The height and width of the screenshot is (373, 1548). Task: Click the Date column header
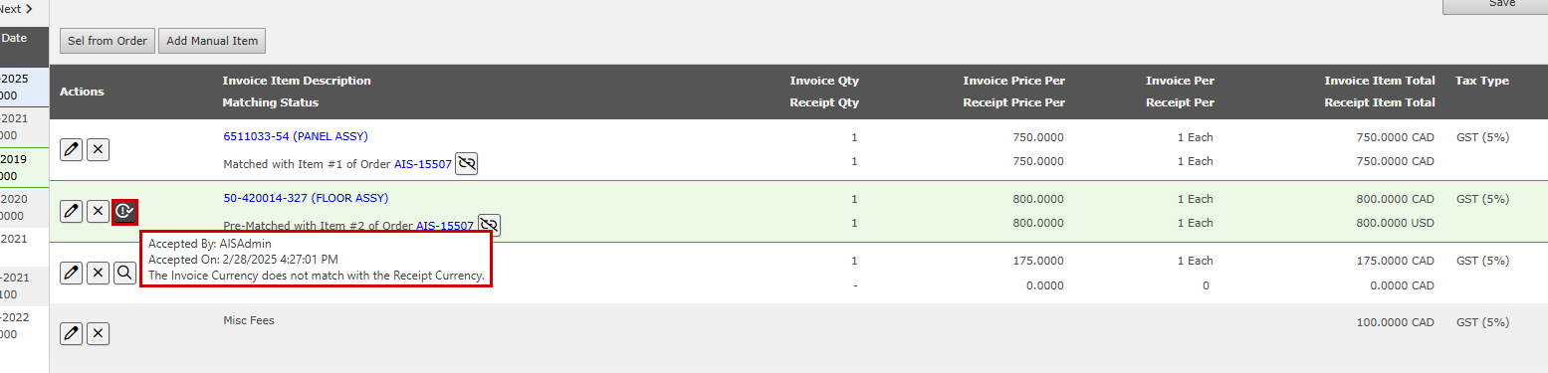coord(14,38)
